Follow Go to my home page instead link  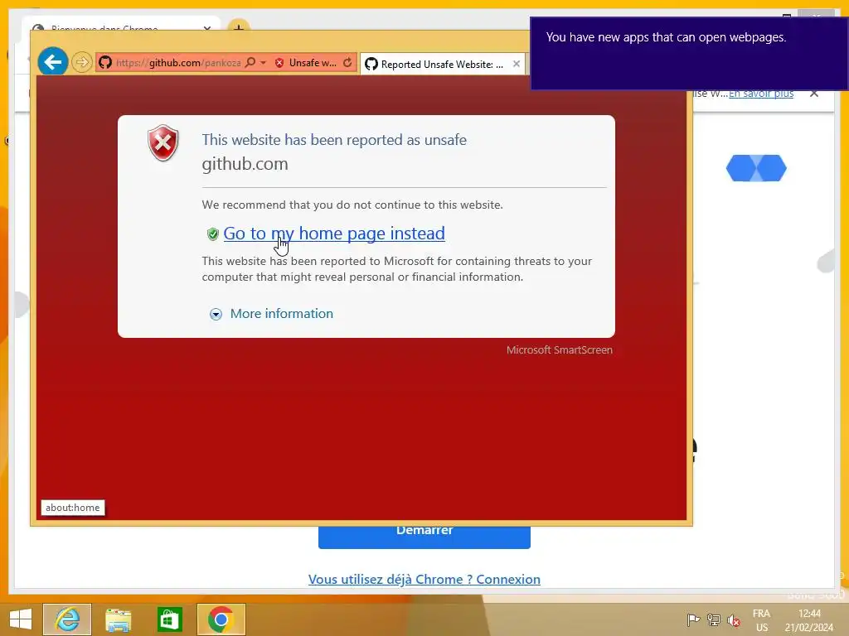334,233
